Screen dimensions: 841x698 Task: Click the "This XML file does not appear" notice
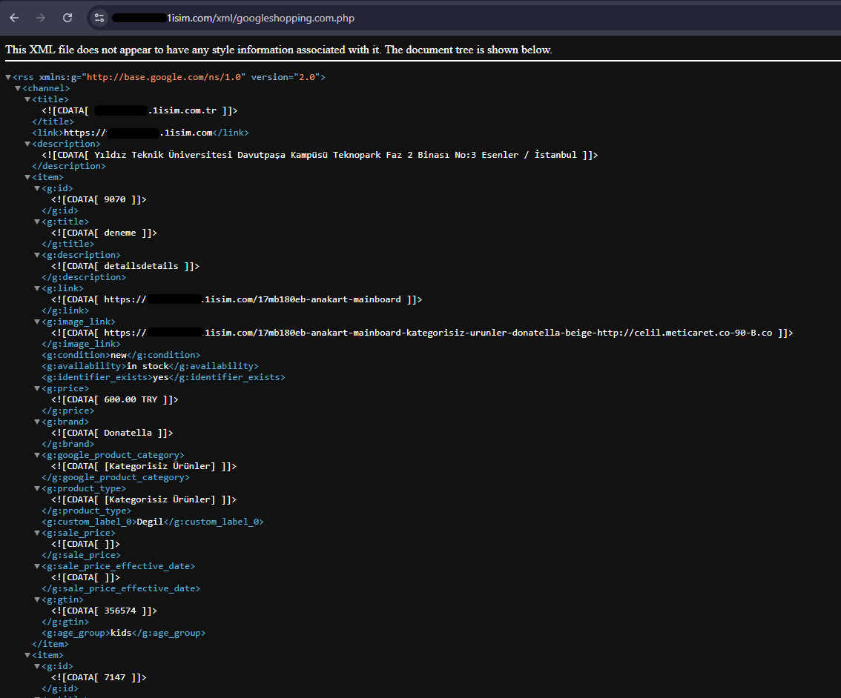pos(278,50)
